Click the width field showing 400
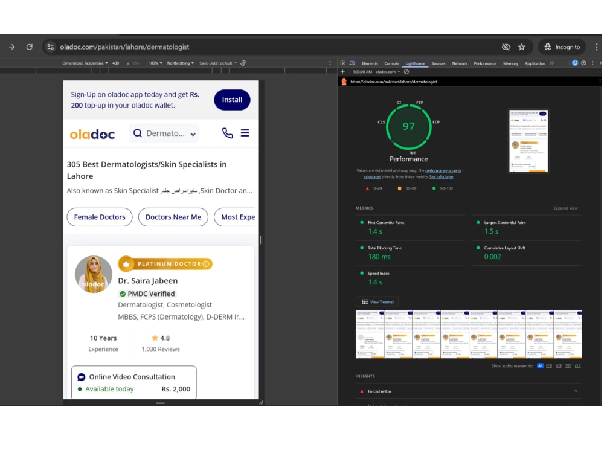 pos(115,63)
